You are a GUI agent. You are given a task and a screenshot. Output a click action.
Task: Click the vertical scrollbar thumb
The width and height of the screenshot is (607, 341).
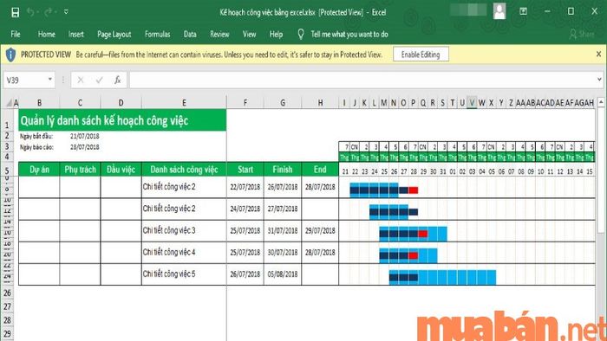coord(601,170)
